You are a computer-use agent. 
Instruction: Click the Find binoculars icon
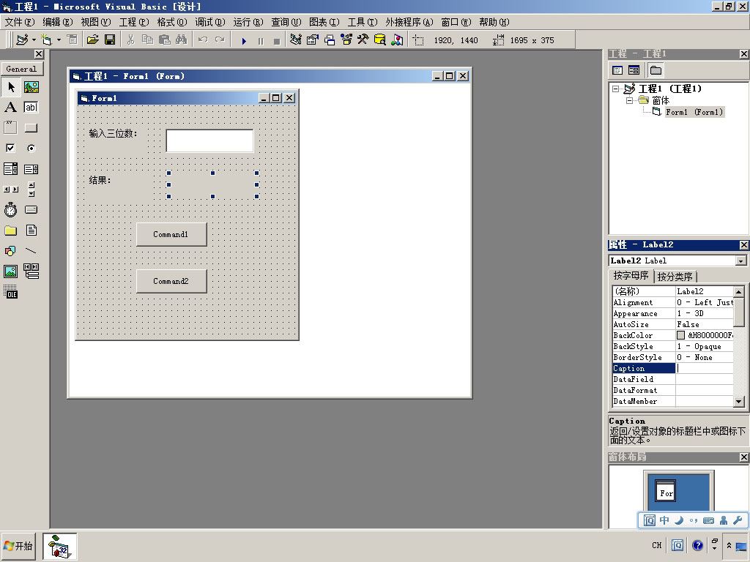[x=182, y=40]
